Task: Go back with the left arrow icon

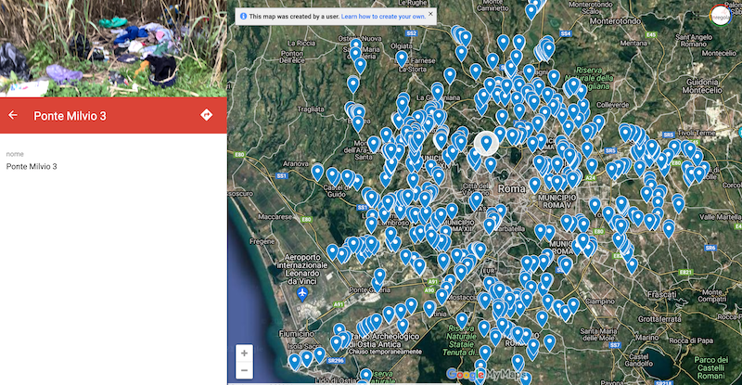Action: (x=13, y=115)
